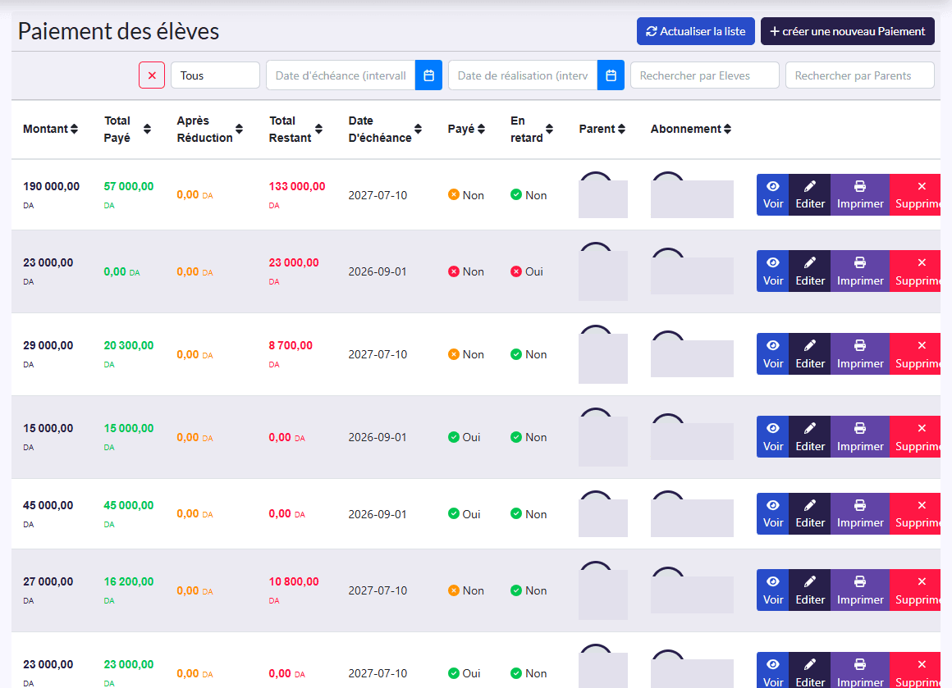Sort by Total Payé column

click(x=127, y=130)
